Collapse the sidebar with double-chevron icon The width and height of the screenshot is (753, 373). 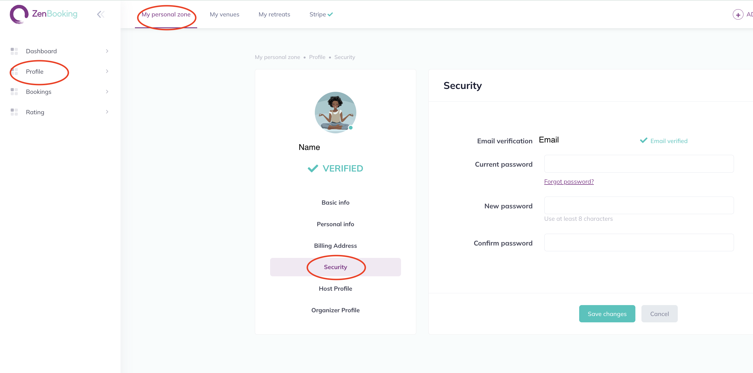coord(101,14)
